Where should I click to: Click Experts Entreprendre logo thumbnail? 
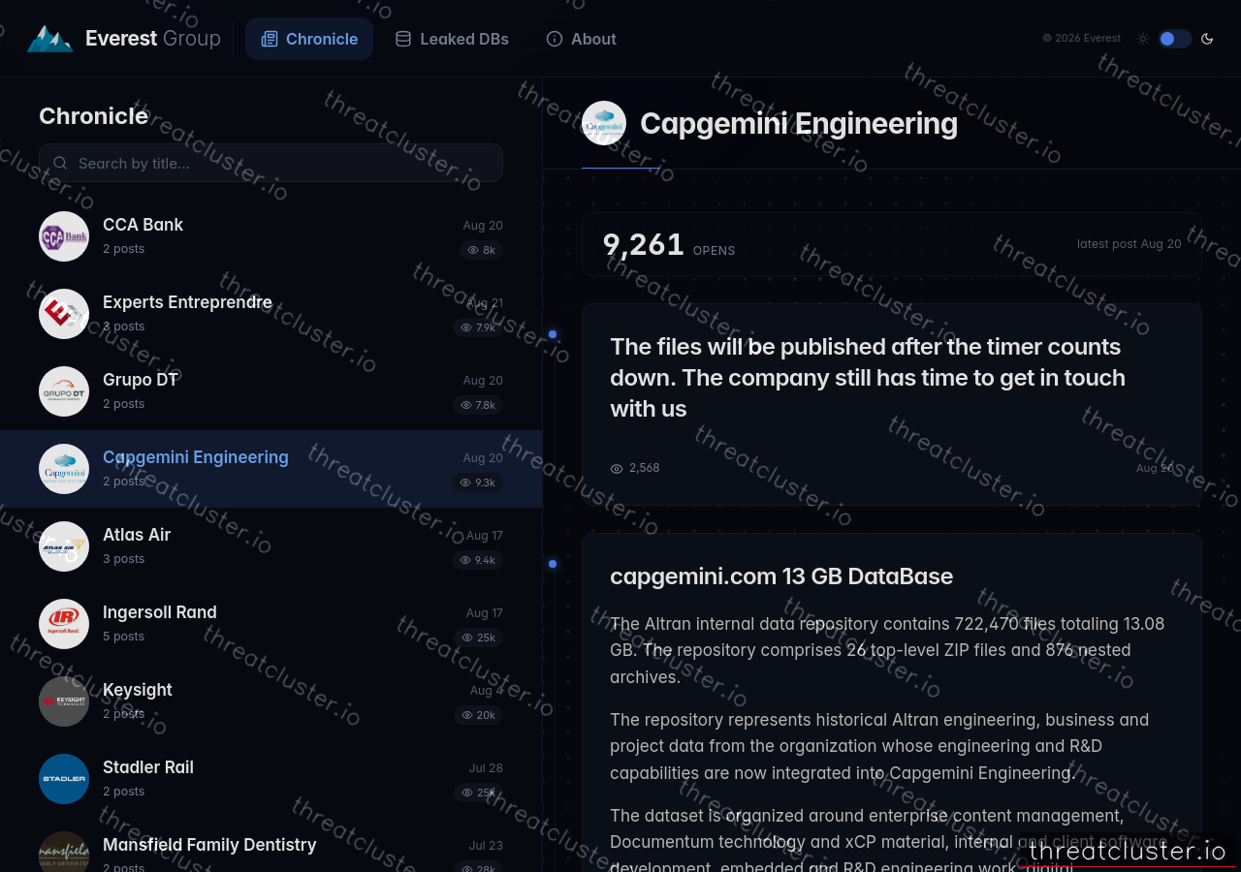pos(64,314)
